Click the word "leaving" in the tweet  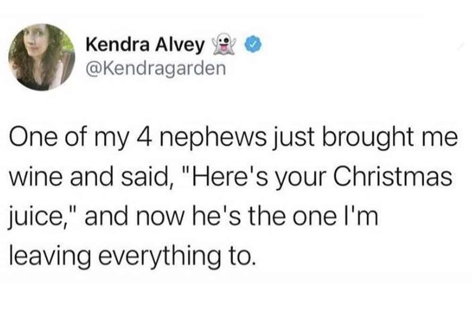pos(50,256)
